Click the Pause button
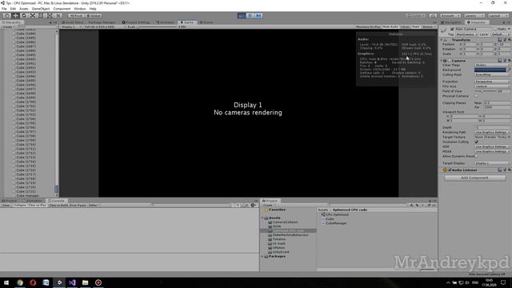The height and width of the screenshot is (288, 512). (x=250, y=16)
